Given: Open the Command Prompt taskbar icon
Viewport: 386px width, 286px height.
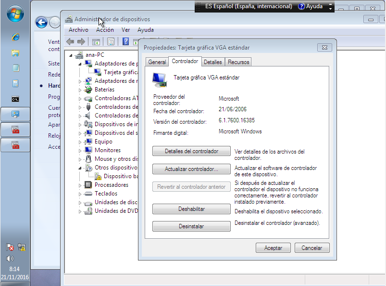Looking at the screenshot, I should pos(15,99).
